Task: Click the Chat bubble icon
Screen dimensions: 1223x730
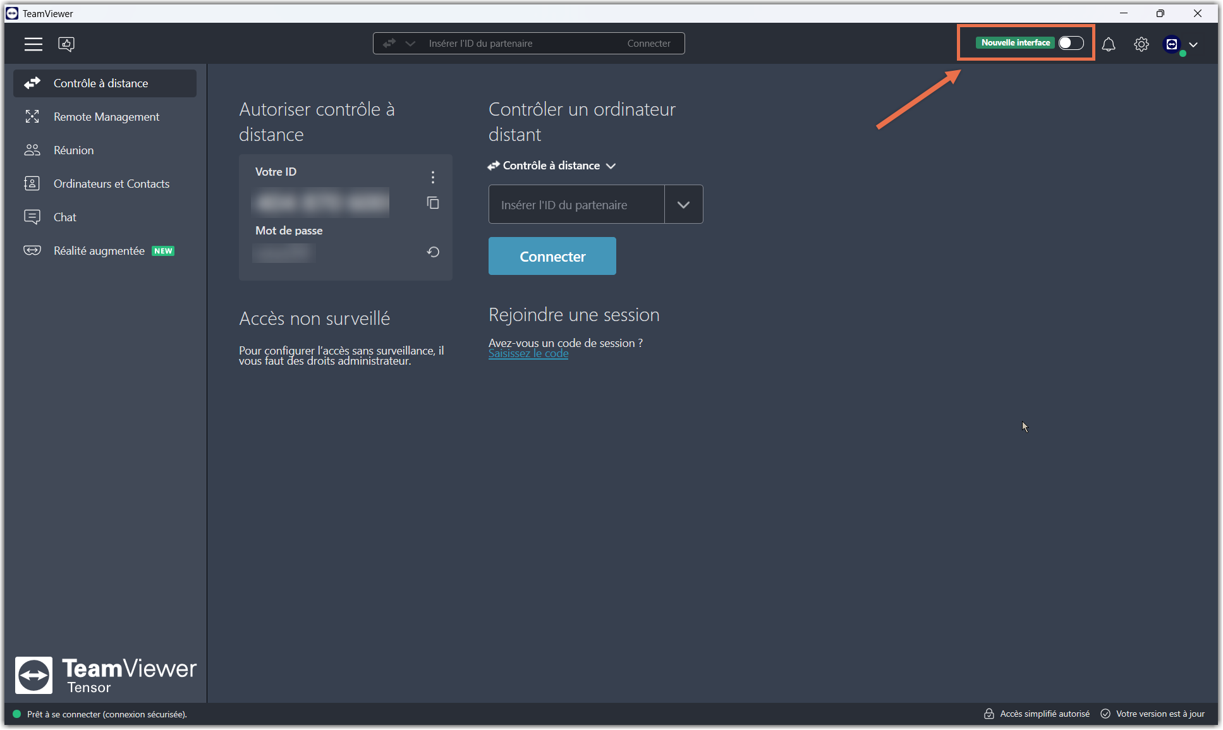Action: 32,217
